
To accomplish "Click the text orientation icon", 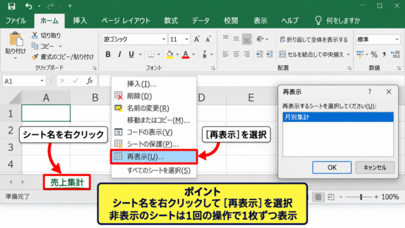I will coord(260,39).
